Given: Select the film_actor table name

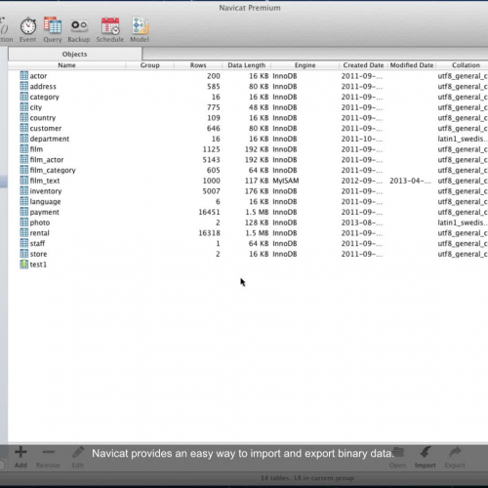Looking at the screenshot, I should tap(47, 159).
